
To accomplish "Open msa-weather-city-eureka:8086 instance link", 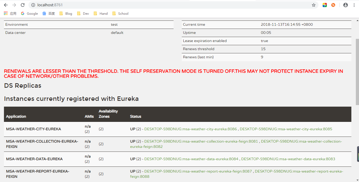I will [x=191, y=129].
